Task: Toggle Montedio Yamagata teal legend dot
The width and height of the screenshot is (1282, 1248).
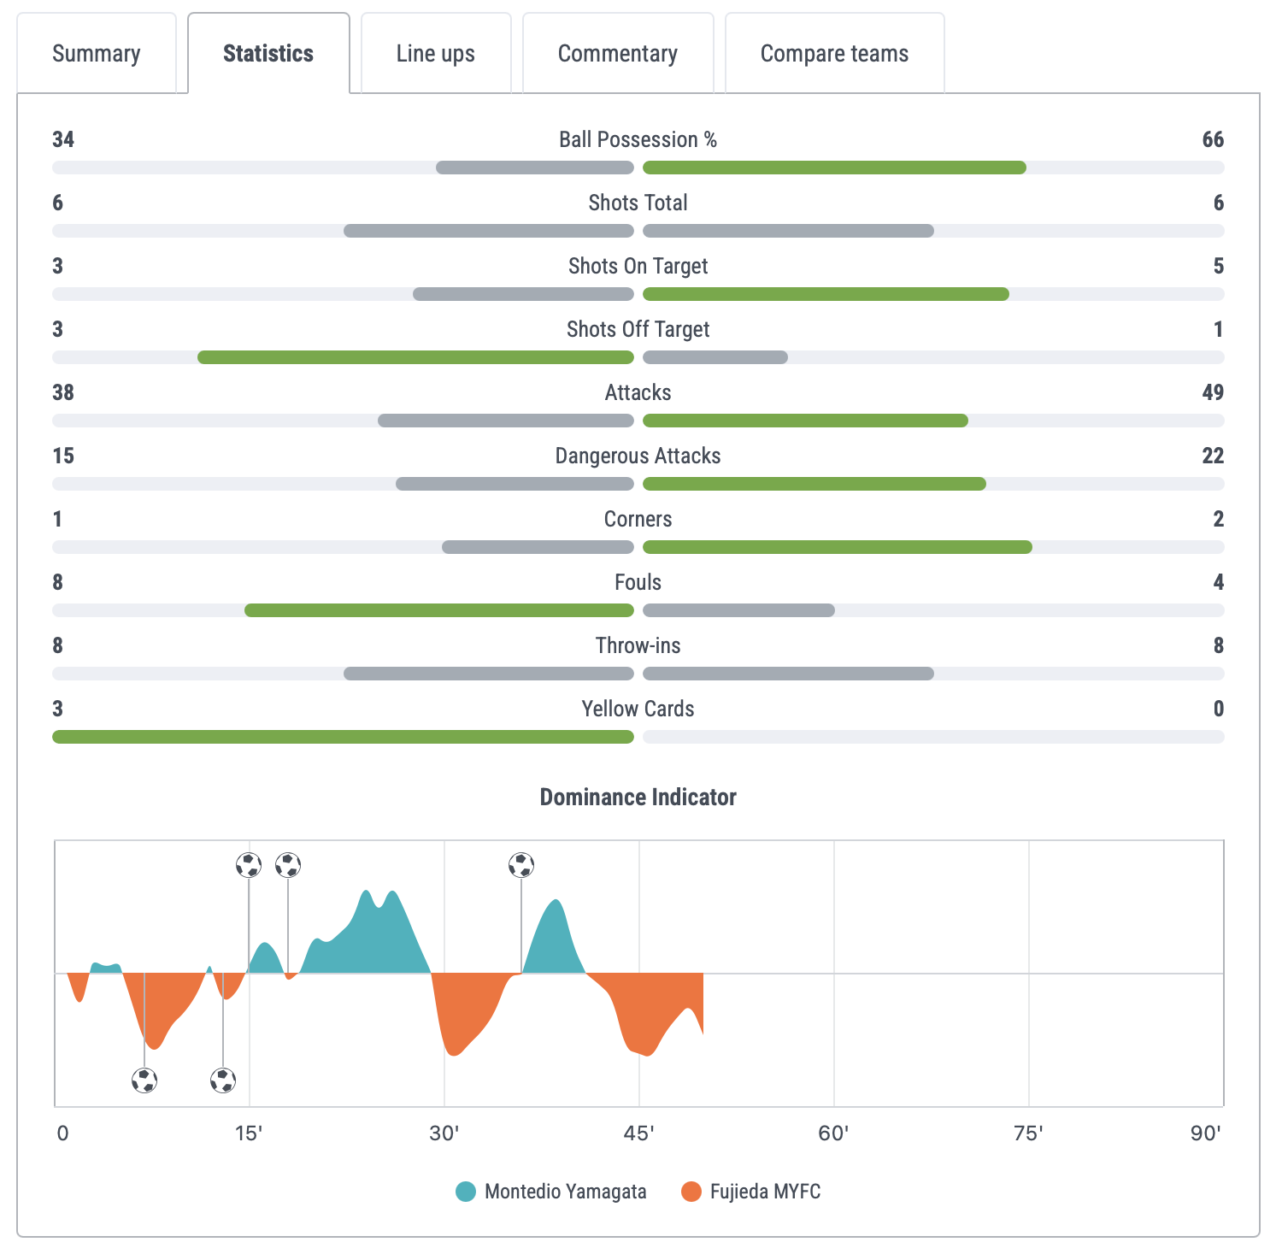Action: [466, 1192]
